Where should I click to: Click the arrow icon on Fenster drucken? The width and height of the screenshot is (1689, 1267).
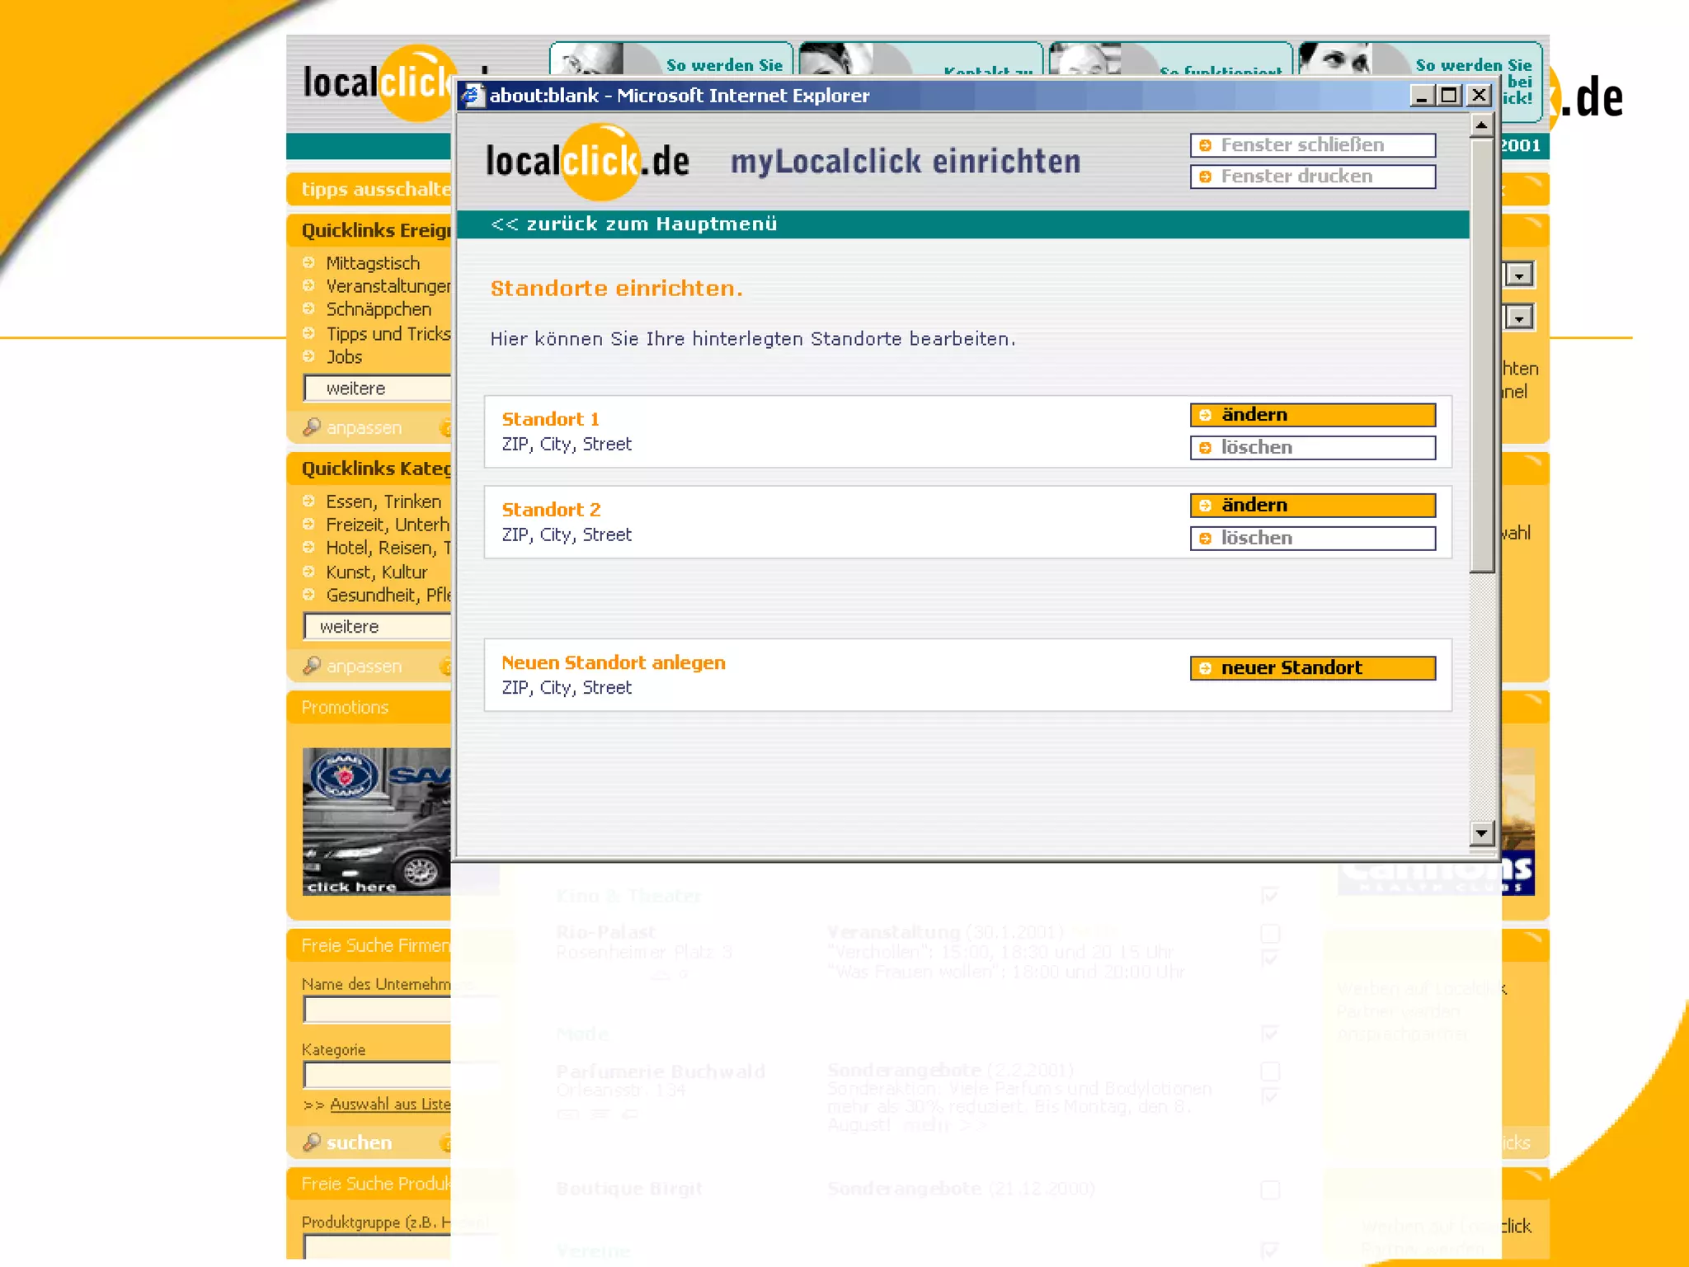click(1205, 177)
